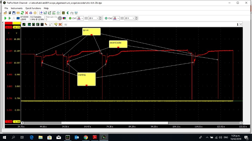Screen dimensions: 252x141
Task: Select the 'second pulse' annotation note
Action: [x=118, y=44]
